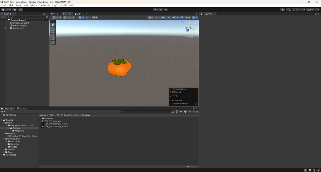
Task: Open Scene view panel kebab menu
Action: tap(197, 14)
